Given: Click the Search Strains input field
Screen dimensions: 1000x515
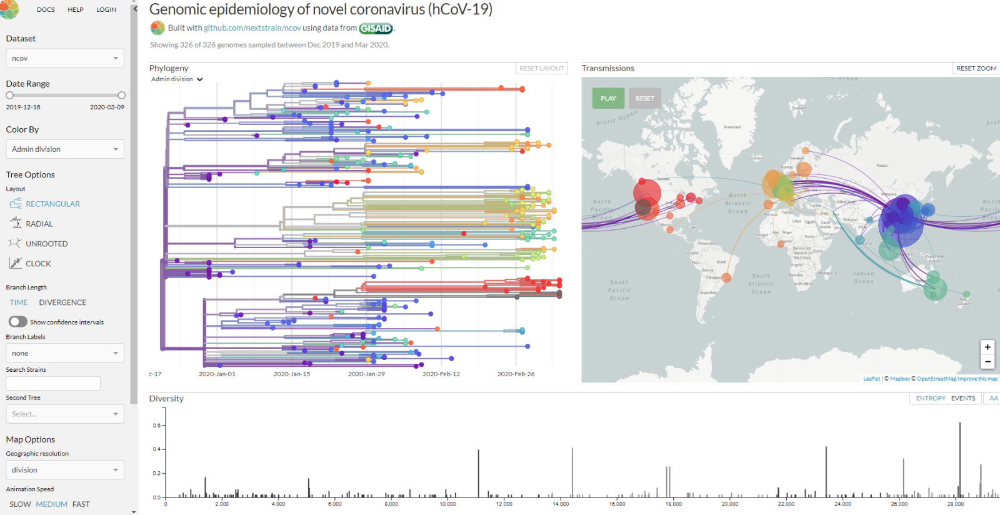Looking at the screenshot, I should [x=53, y=383].
